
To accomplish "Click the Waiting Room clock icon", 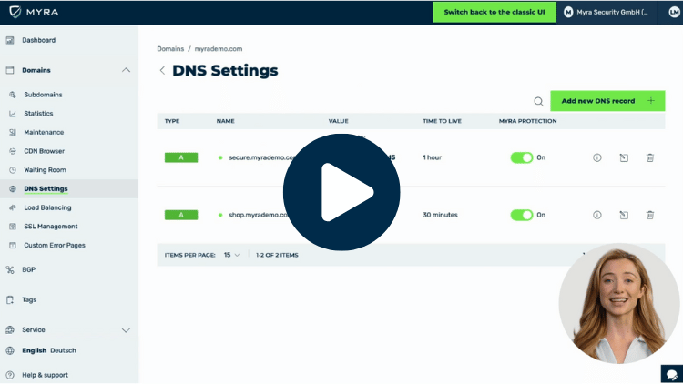I will [13, 170].
